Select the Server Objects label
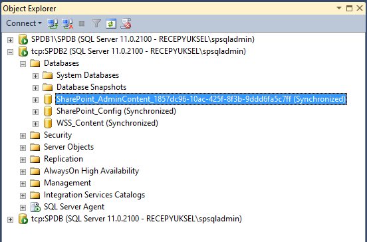This screenshot has height=242, width=367. [x=69, y=147]
